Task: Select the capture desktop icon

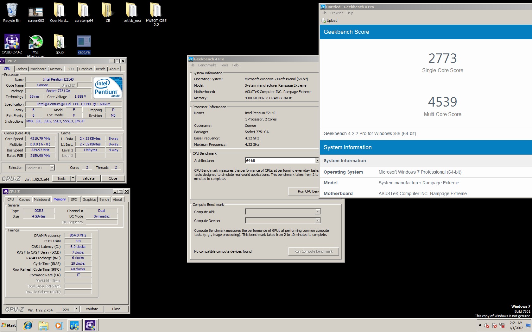Action: pyautogui.click(x=84, y=44)
